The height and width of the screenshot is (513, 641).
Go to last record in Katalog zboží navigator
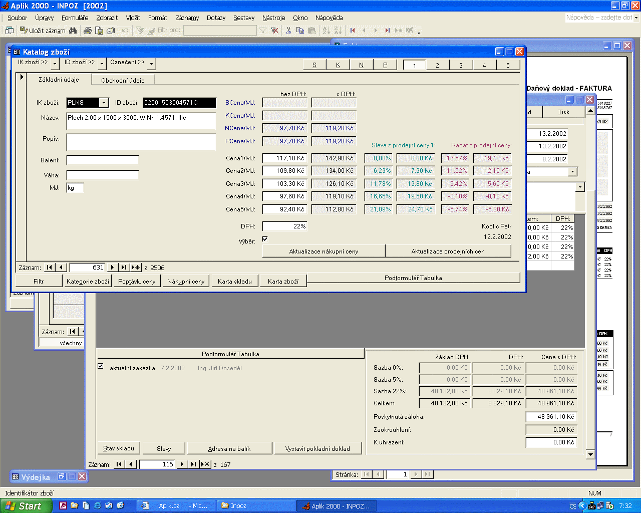(124, 268)
